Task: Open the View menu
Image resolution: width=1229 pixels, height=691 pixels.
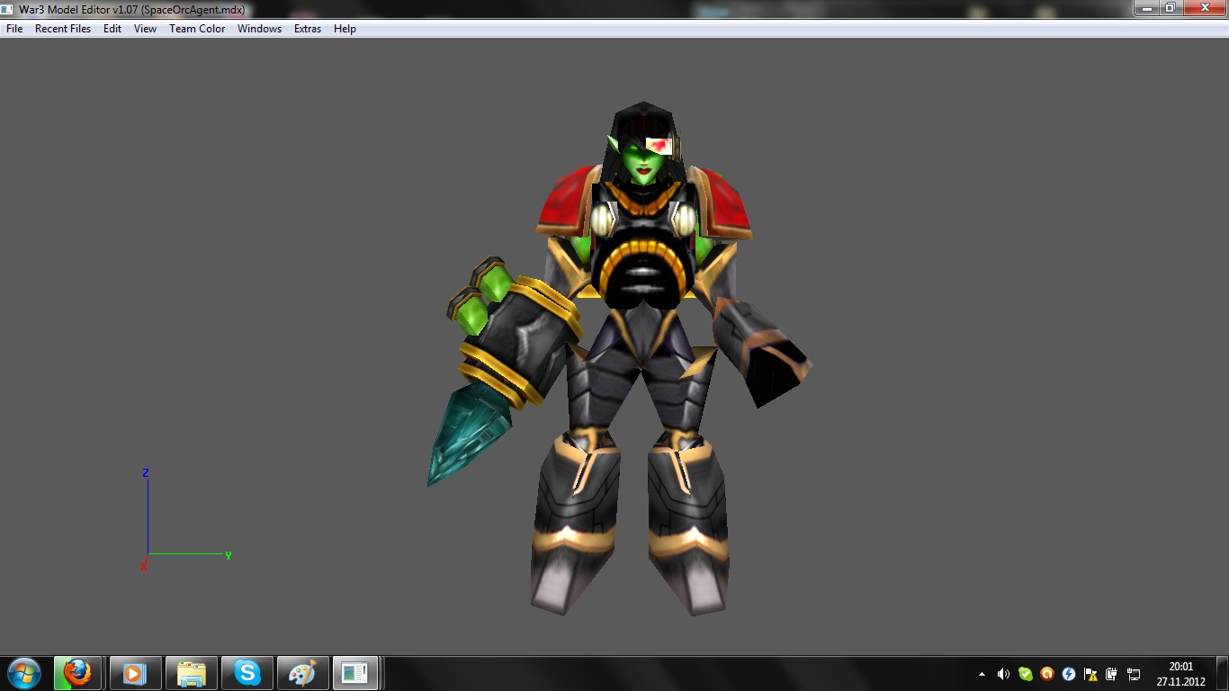Action: [x=145, y=29]
